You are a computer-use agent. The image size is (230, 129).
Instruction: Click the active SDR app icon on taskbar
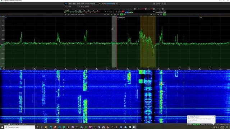coord(134,127)
